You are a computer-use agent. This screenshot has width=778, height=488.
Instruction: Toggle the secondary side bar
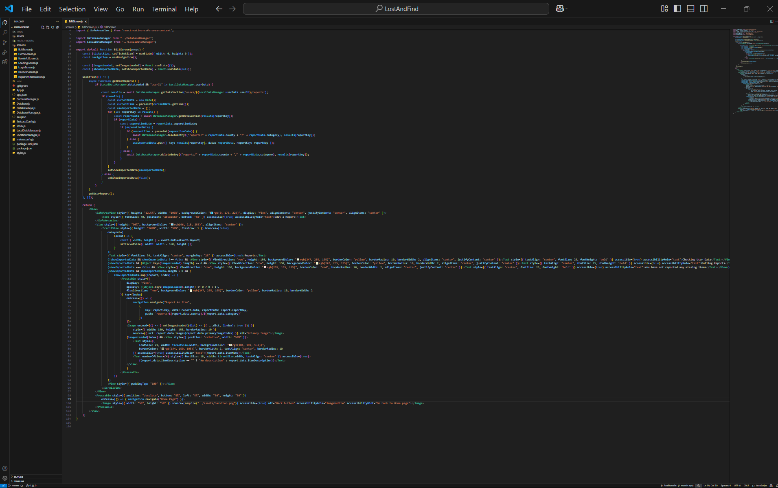(704, 9)
